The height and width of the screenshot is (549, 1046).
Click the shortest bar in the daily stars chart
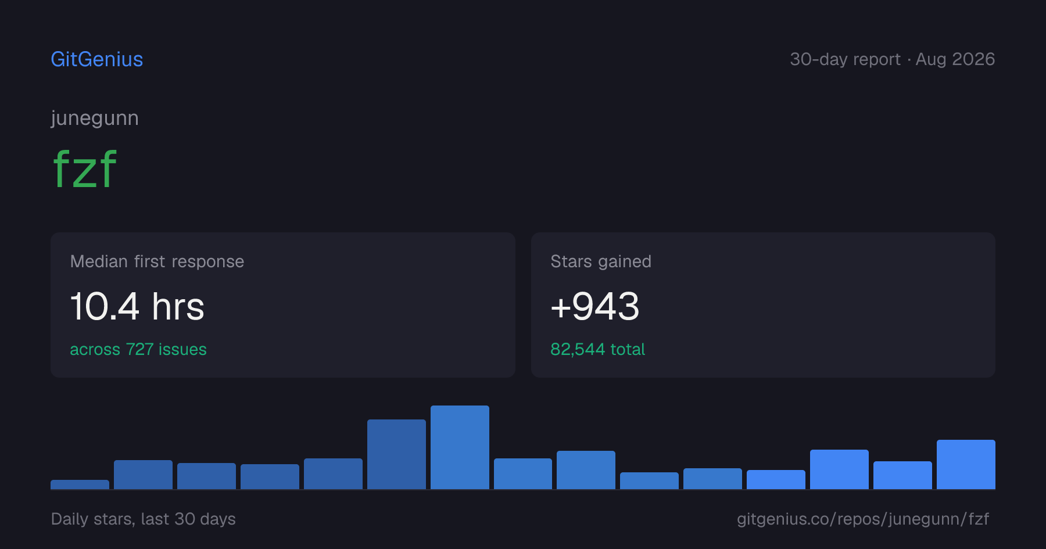80,485
